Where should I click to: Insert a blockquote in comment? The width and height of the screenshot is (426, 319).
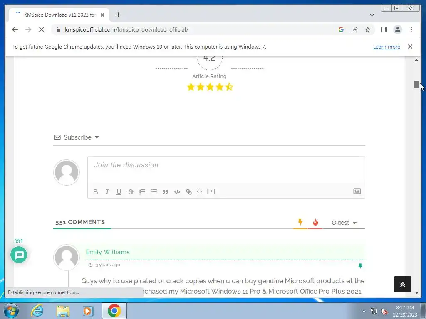[166, 192]
